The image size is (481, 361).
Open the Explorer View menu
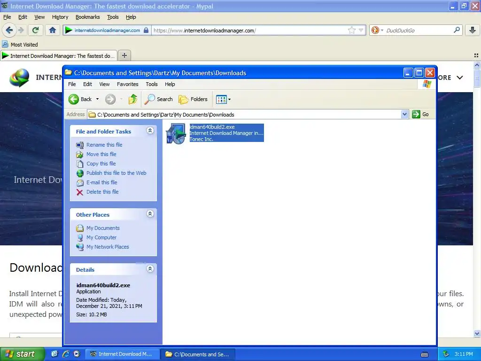pyautogui.click(x=104, y=84)
